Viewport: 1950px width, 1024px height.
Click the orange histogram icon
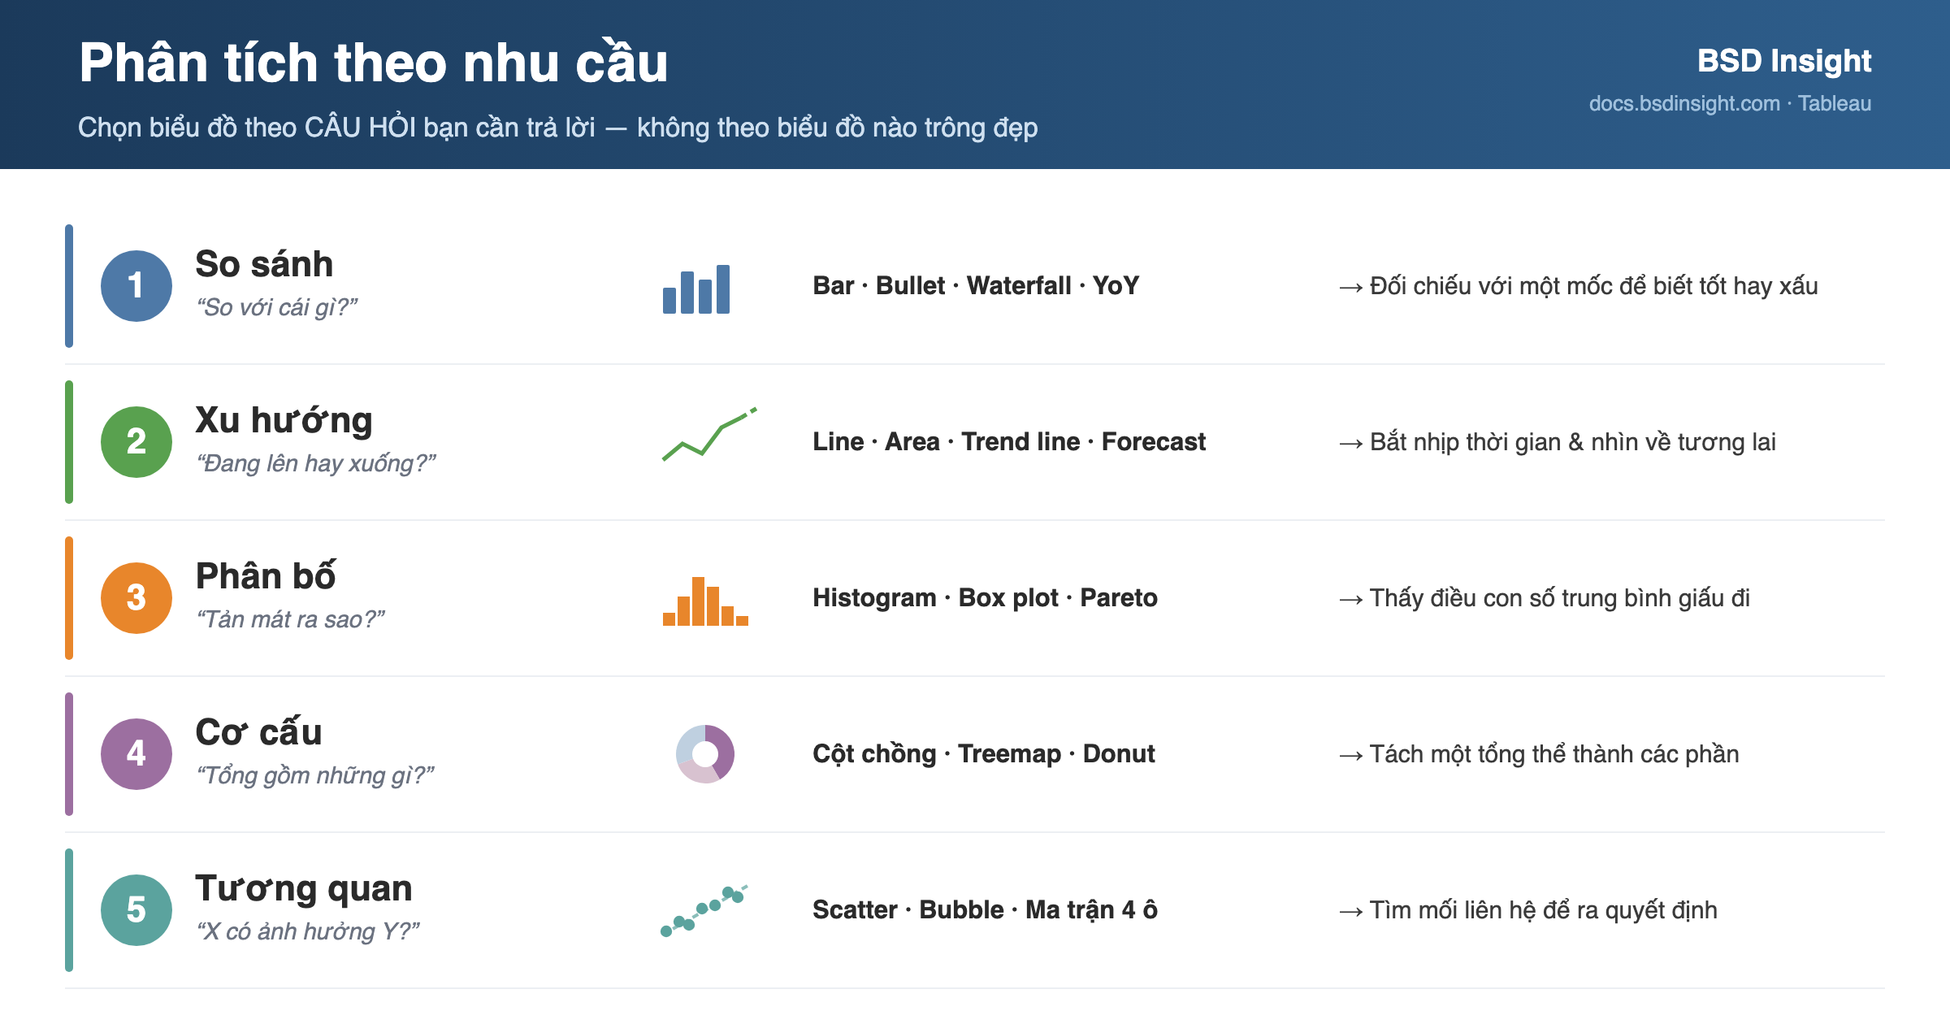click(705, 601)
